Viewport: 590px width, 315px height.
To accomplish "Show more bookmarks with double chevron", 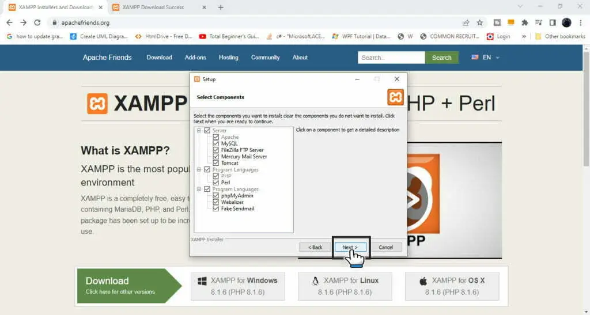I will pos(523,36).
